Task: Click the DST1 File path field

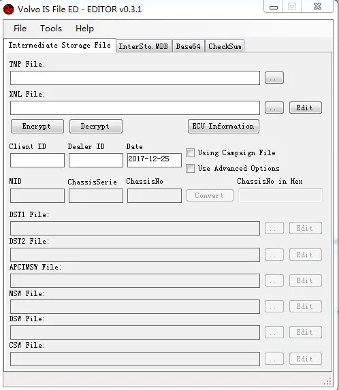Action: tap(135, 228)
